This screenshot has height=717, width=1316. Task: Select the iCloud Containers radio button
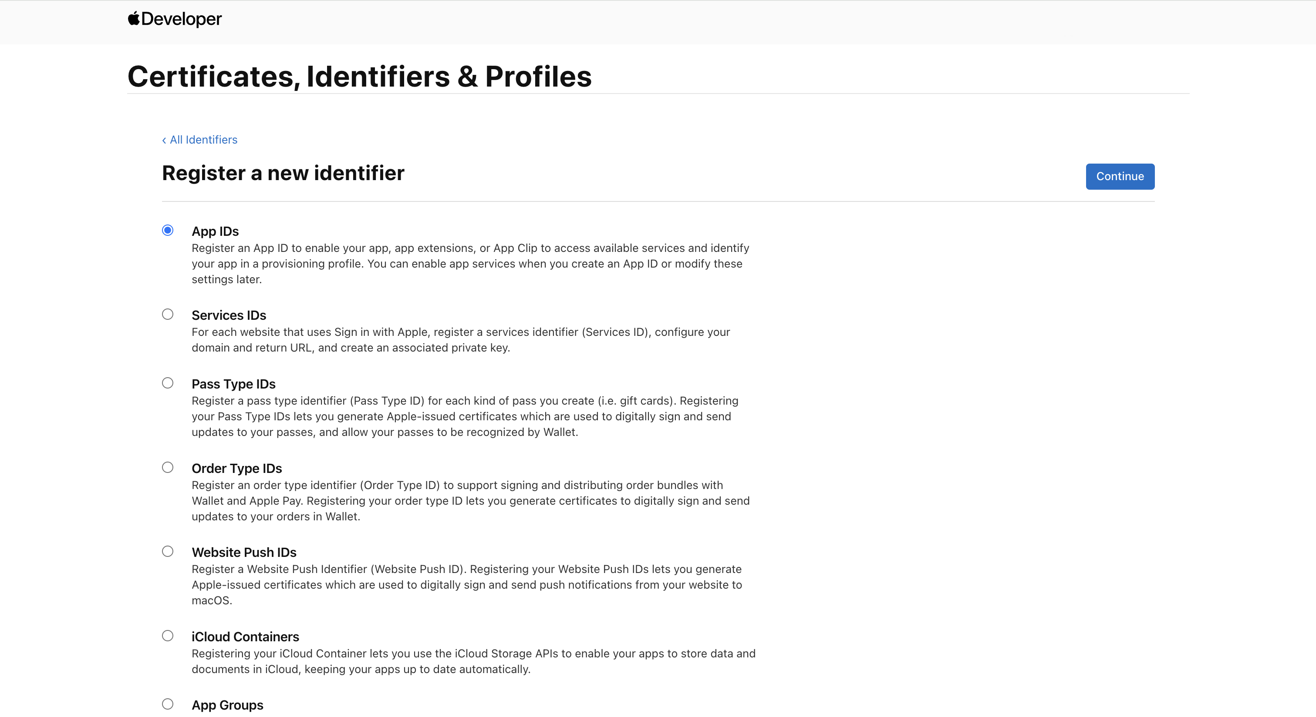(x=168, y=636)
